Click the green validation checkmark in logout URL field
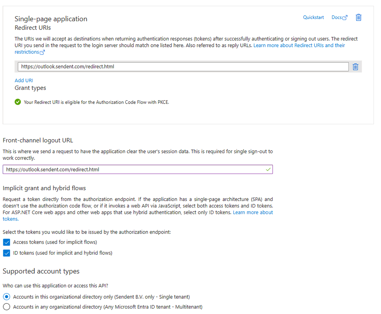The height and width of the screenshot is (314, 381). [x=268, y=169]
